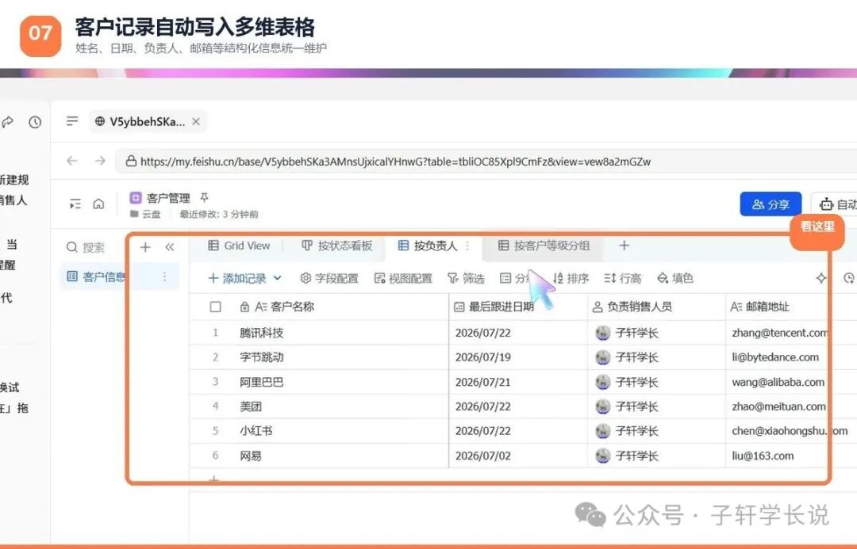
Task: Switch to 按状态看板 view tab
Action: point(337,246)
